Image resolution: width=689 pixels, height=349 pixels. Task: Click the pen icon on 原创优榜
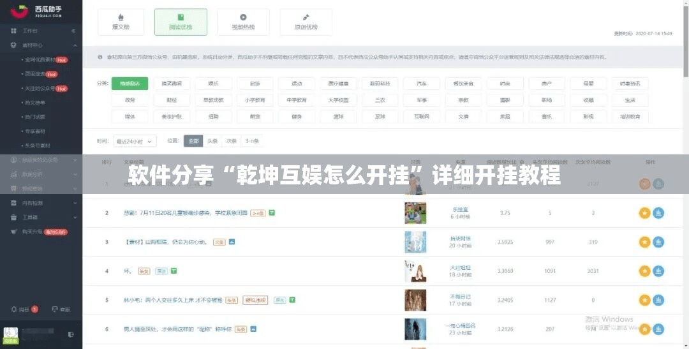(x=306, y=17)
